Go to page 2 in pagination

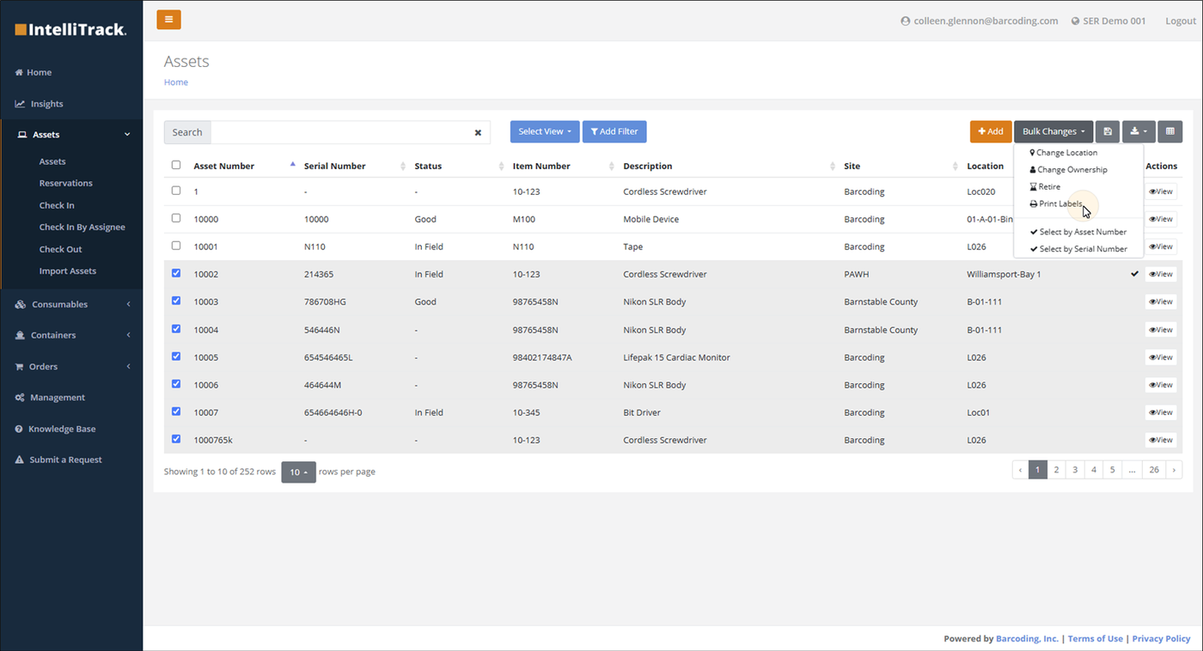click(1056, 470)
